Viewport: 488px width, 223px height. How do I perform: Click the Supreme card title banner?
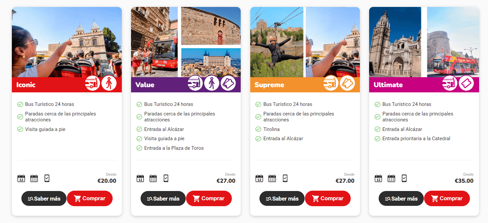(x=305, y=85)
